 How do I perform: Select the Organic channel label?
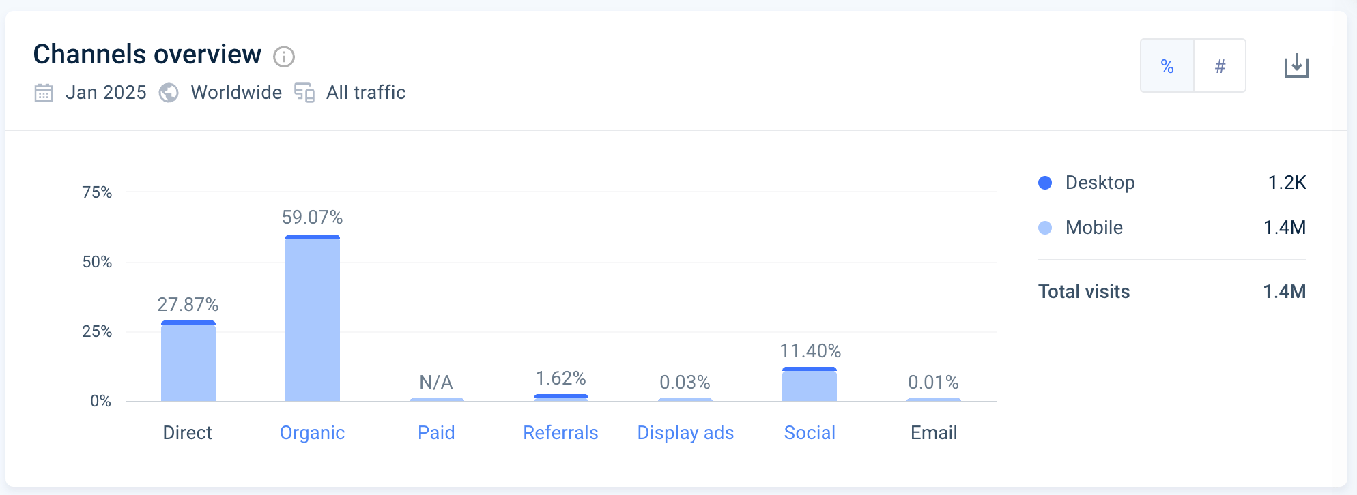pos(313,432)
